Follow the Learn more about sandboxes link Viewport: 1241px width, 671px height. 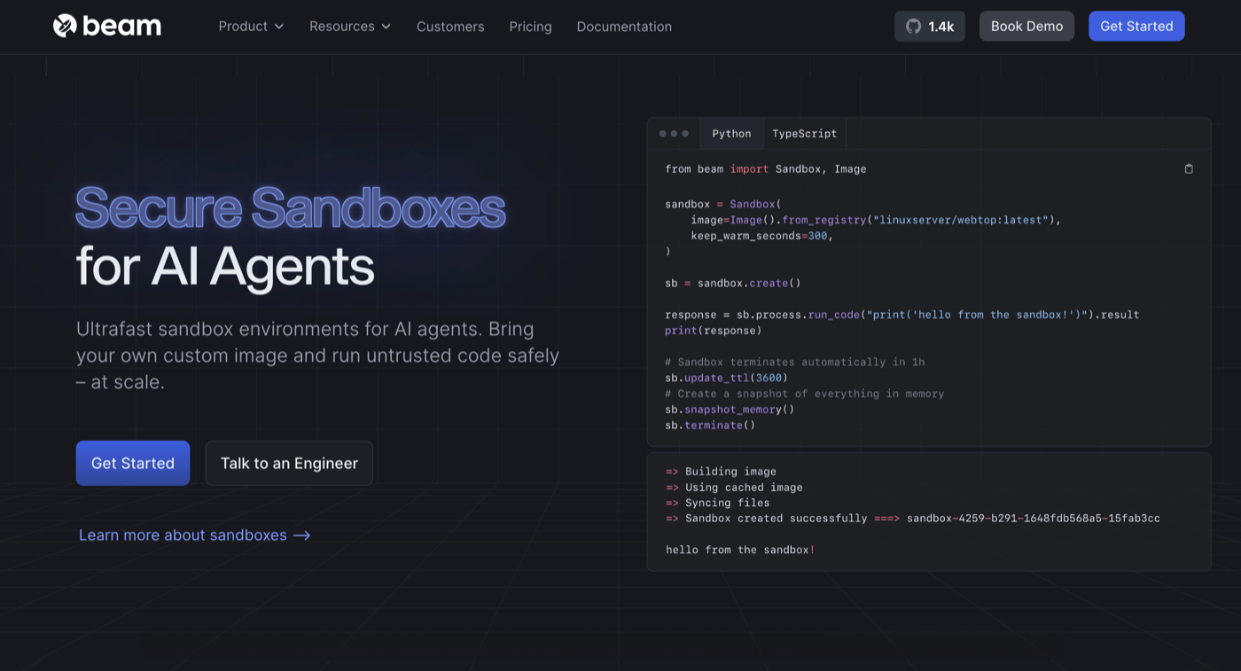(194, 535)
